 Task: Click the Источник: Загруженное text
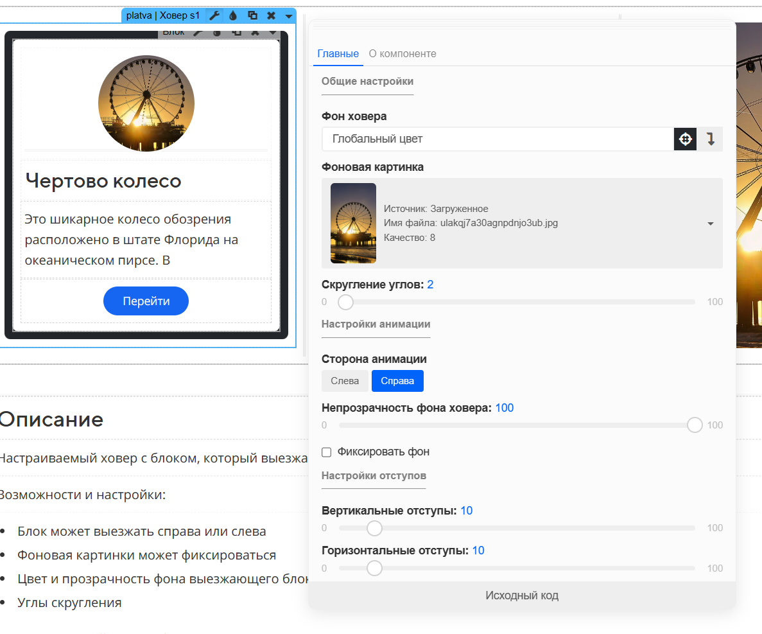pyautogui.click(x=436, y=209)
